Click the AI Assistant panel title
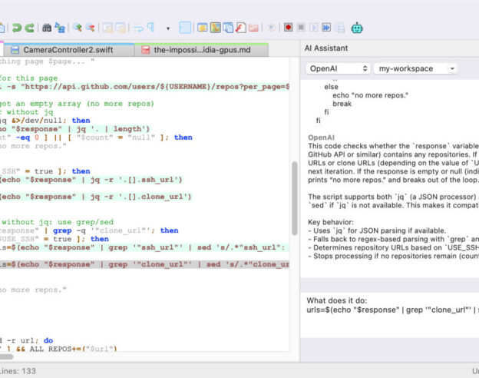The width and height of the screenshot is (479, 378). point(326,48)
